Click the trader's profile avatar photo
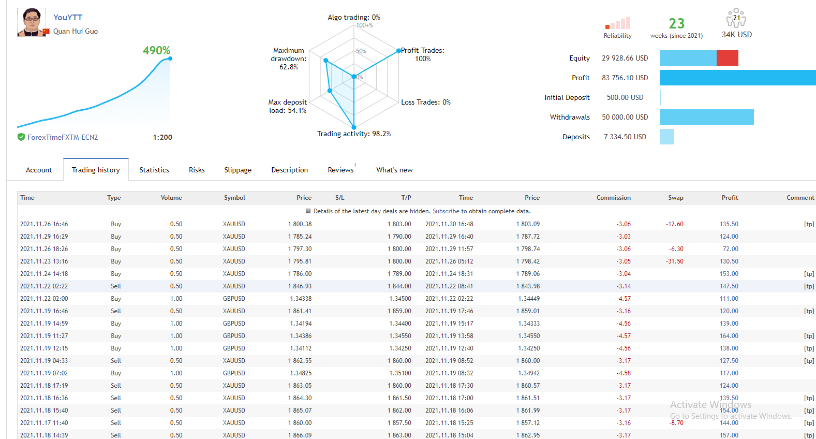 [x=32, y=22]
